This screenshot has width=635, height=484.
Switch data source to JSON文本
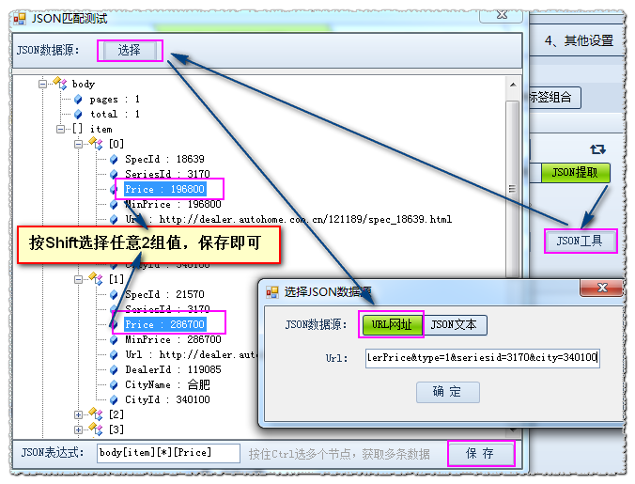tap(455, 325)
